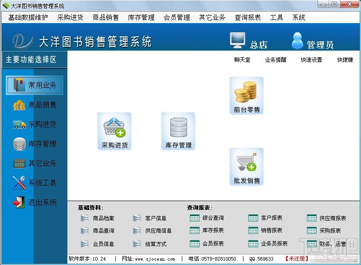Click the 软件版本:10.24 status text
Viewport: 361px width, 265px height.
coord(87,259)
